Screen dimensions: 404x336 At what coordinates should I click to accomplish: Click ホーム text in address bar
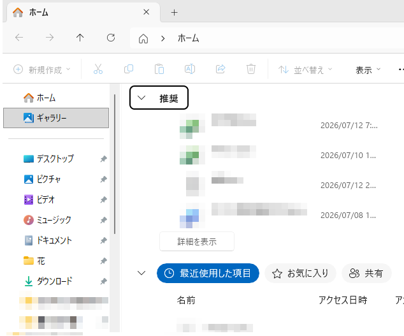(x=188, y=38)
